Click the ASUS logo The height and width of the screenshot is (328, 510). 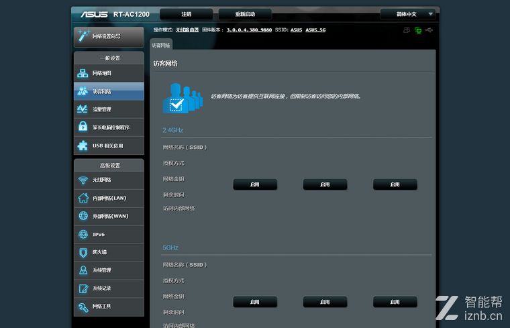coord(95,14)
